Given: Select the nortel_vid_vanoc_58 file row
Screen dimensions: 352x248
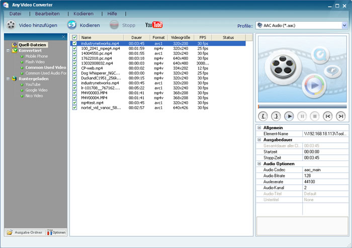Looking at the screenshot, I should [158, 108].
